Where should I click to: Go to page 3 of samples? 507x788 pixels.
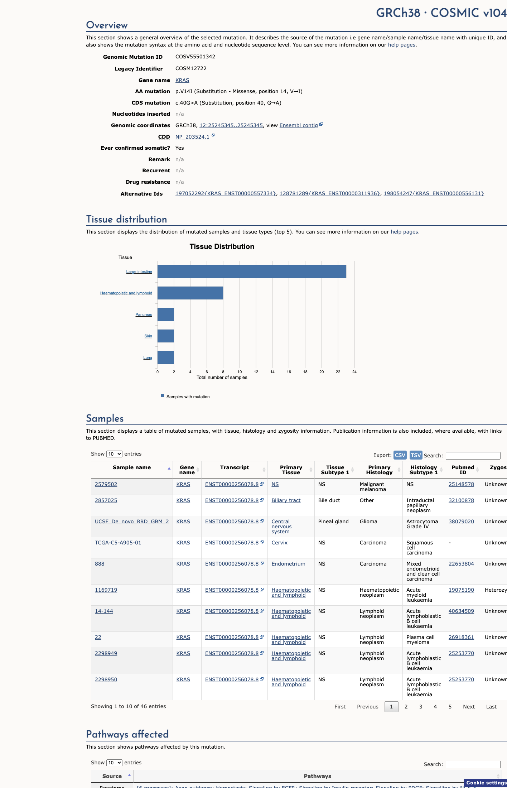pyautogui.click(x=421, y=707)
